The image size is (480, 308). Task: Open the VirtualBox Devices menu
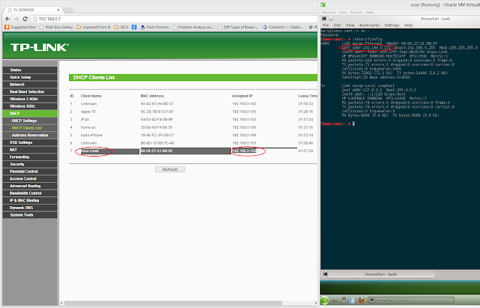[x=356, y=12]
